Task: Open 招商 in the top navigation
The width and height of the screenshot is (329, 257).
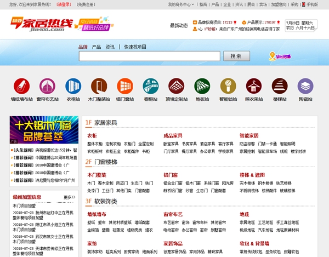Action: (x=203, y=4)
